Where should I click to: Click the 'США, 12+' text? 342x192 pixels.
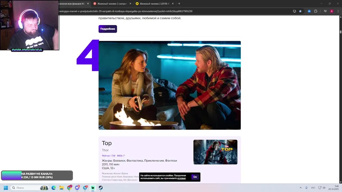(x=108, y=168)
